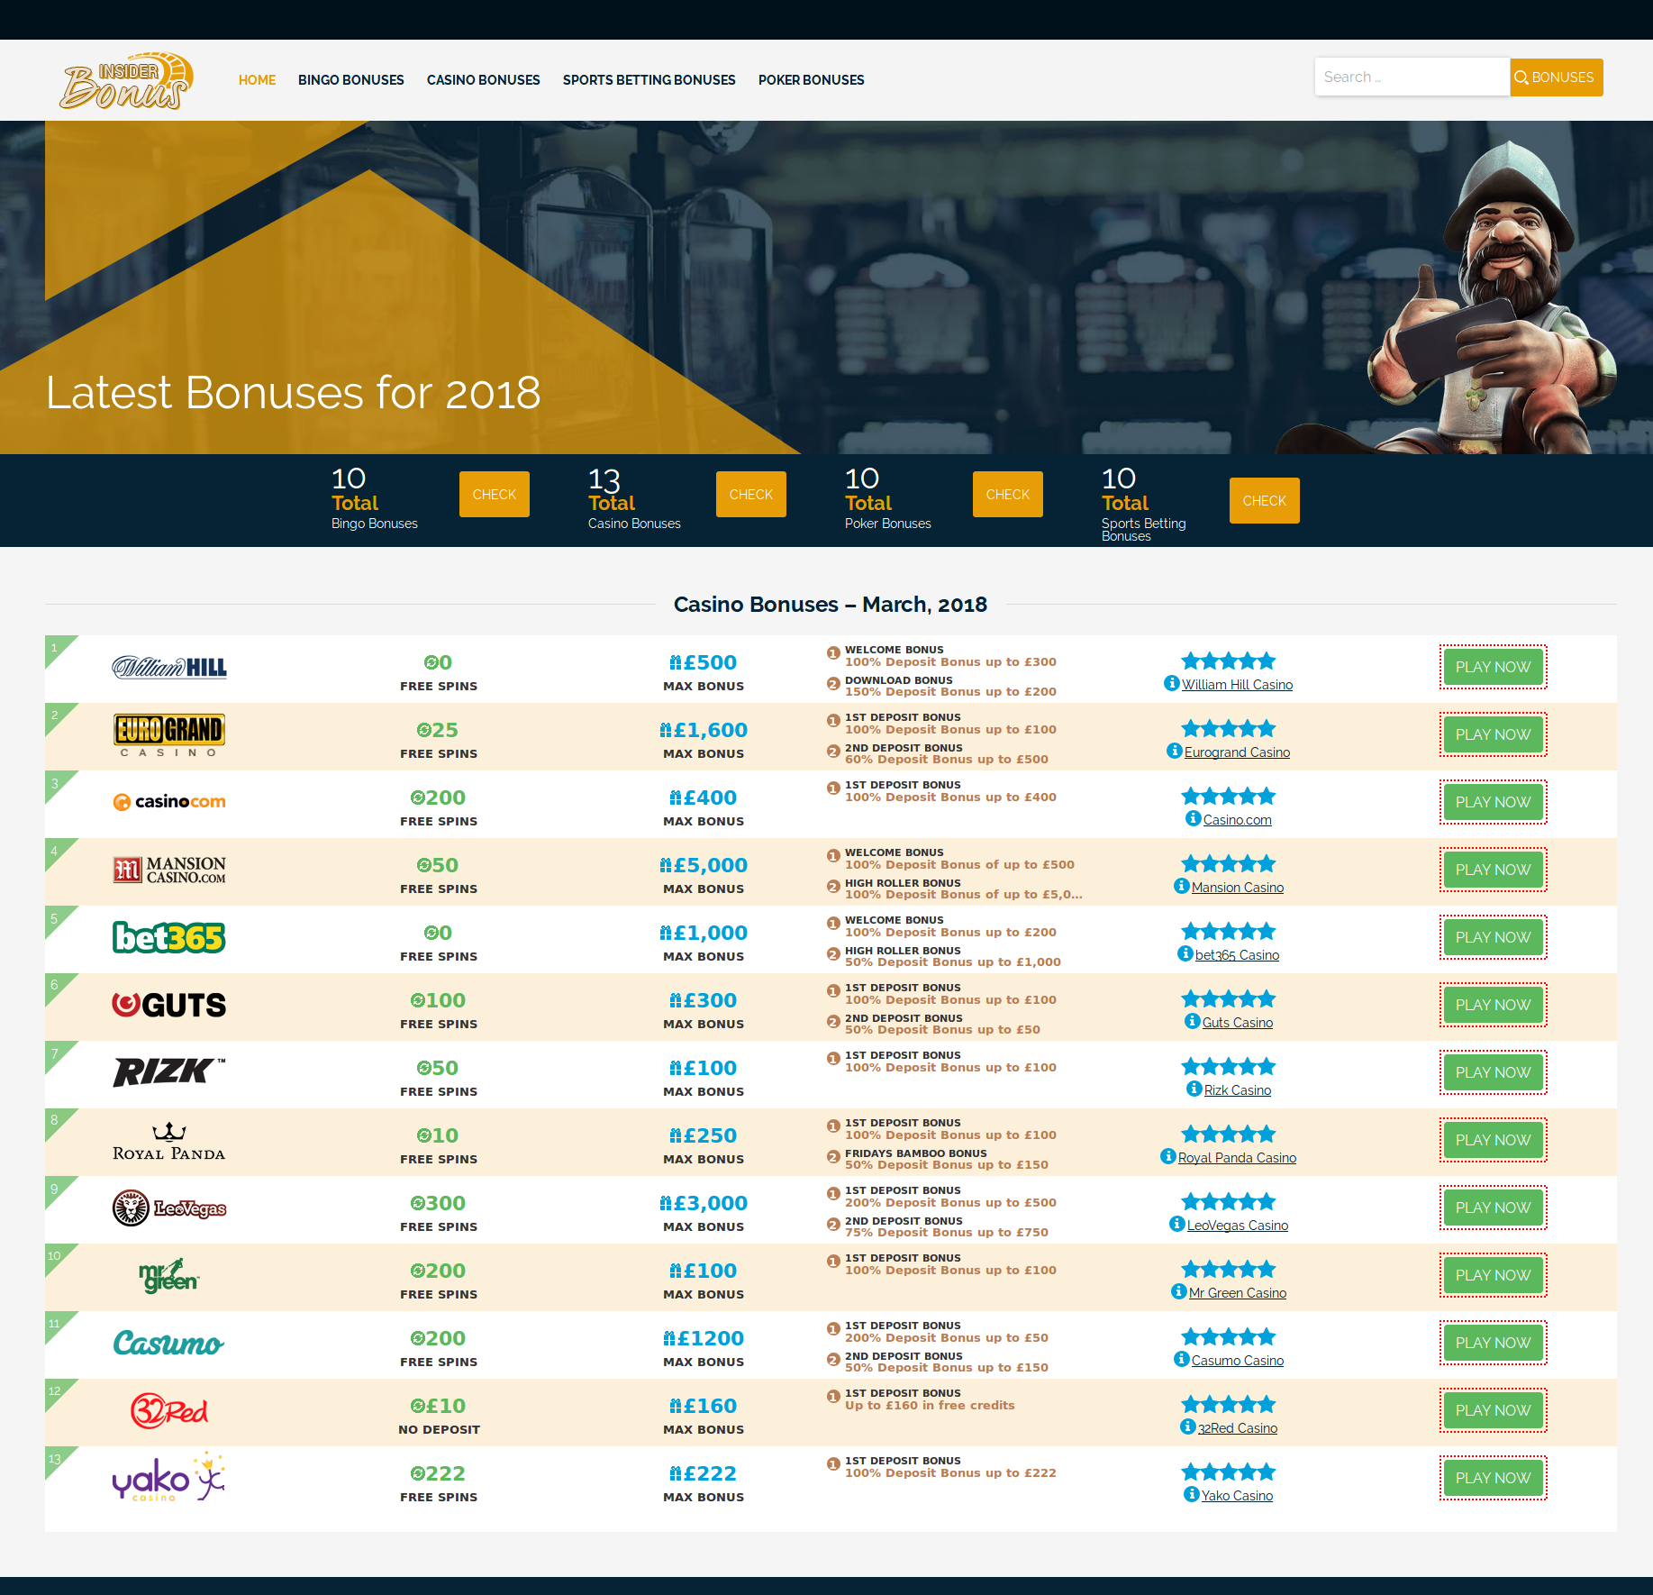Play now at Royal Panda
The height and width of the screenshot is (1595, 1653).
pyautogui.click(x=1494, y=1140)
